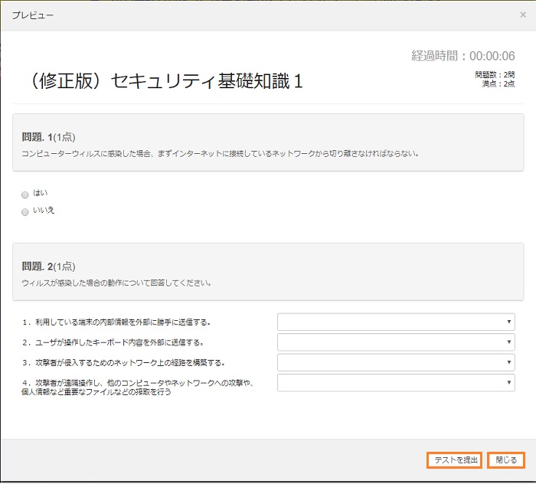Select the いいえ radio button
The height and width of the screenshot is (484, 536).
pyautogui.click(x=25, y=211)
